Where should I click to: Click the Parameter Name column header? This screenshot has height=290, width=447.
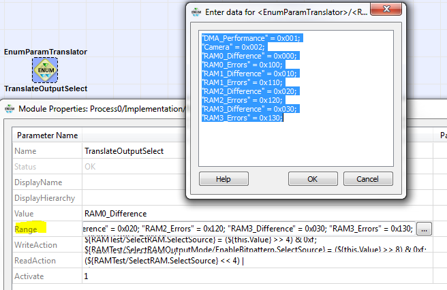(x=47, y=135)
